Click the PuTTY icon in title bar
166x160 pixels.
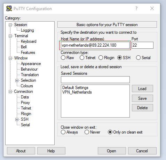click(x=9, y=8)
